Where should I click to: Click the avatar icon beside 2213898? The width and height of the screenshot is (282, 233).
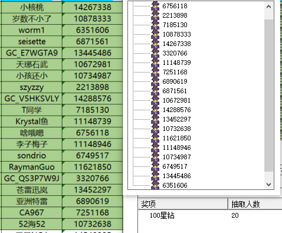click(x=155, y=15)
